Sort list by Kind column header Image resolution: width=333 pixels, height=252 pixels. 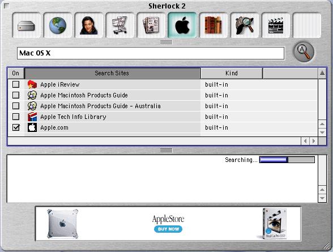232,73
